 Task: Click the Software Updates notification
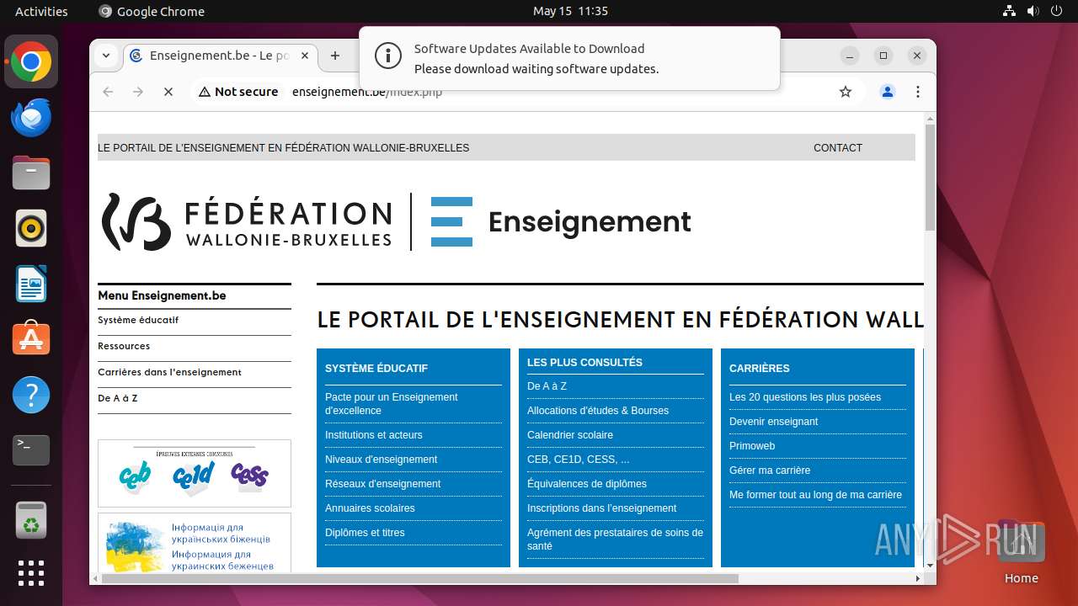point(569,59)
